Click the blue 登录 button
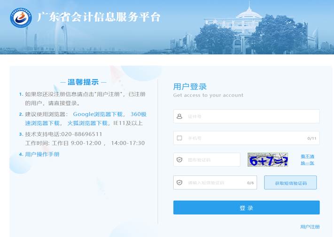Screen dimensions: 334x237 (x=247, y=207)
